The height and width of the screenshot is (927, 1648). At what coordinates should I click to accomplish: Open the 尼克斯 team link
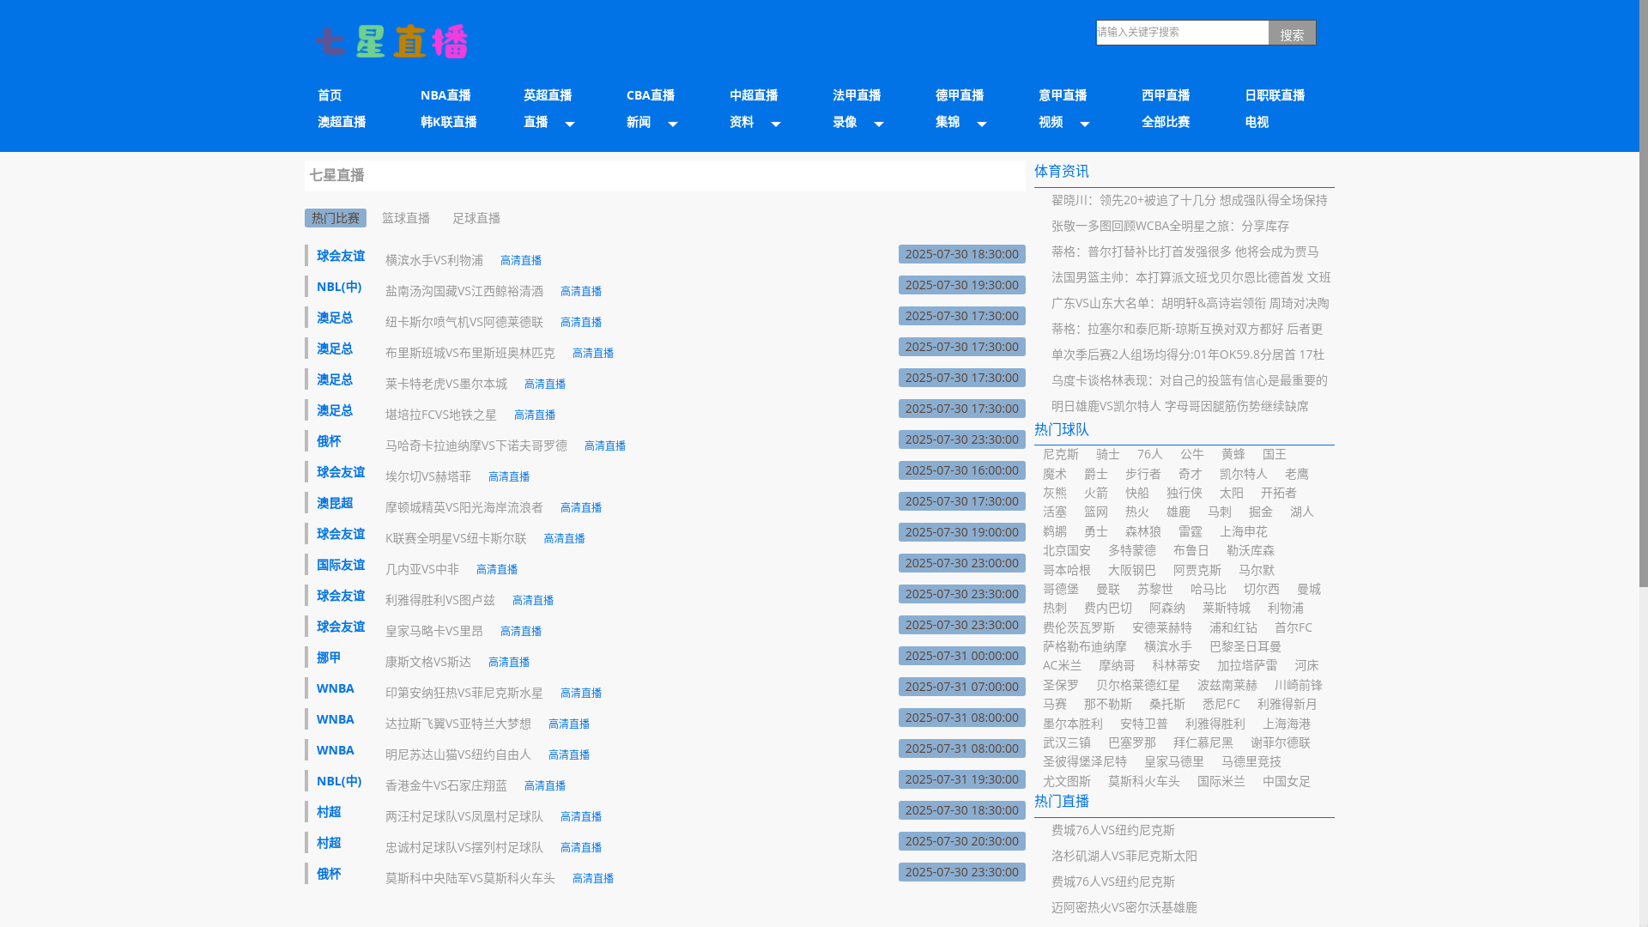(x=1061, y=454)
